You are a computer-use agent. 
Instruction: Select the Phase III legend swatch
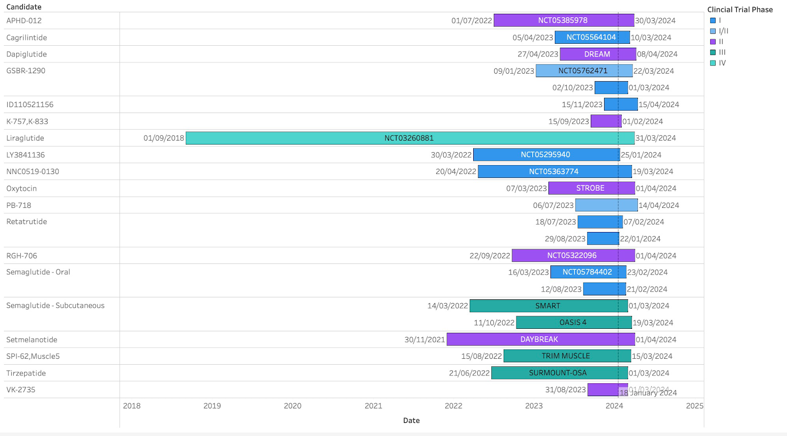713,52
